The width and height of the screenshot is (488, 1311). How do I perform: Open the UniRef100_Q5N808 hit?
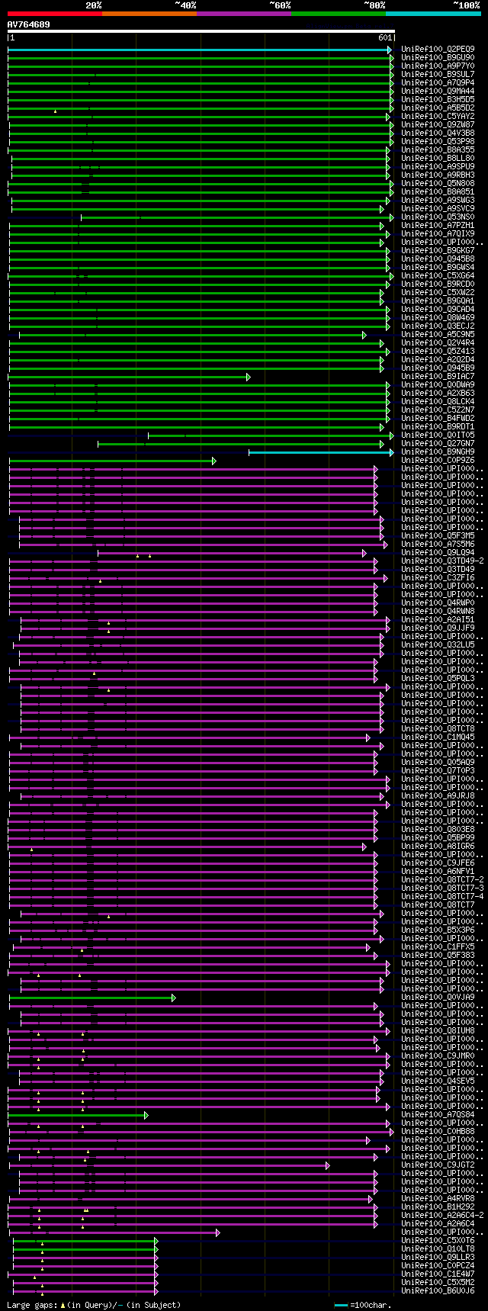[438, 183]
